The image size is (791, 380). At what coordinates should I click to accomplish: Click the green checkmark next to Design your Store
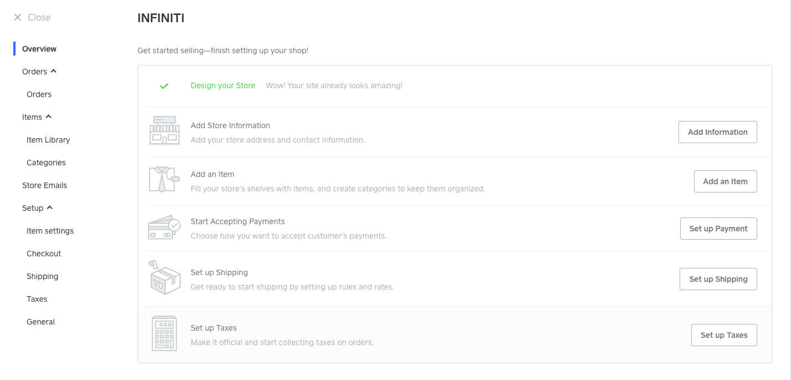click(x=165, y=85)
